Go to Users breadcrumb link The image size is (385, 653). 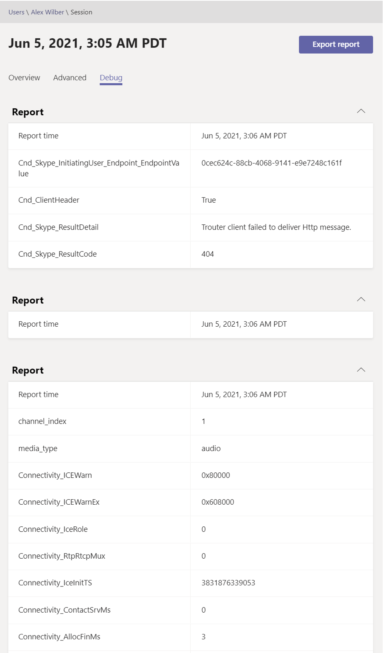tap(16, 12)
